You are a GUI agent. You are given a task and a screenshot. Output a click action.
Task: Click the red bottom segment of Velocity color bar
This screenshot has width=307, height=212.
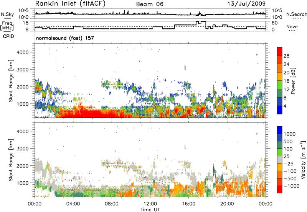[x=280, y=189]
